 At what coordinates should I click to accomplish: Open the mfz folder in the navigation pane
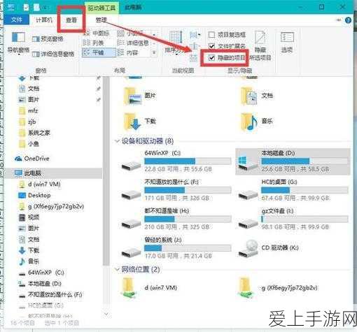coord(28,111)
